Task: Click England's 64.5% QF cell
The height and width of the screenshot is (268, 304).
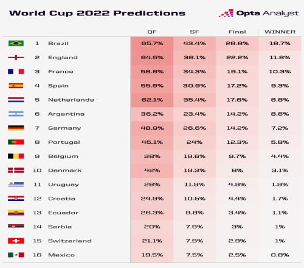Action: (x=152, y=57)
